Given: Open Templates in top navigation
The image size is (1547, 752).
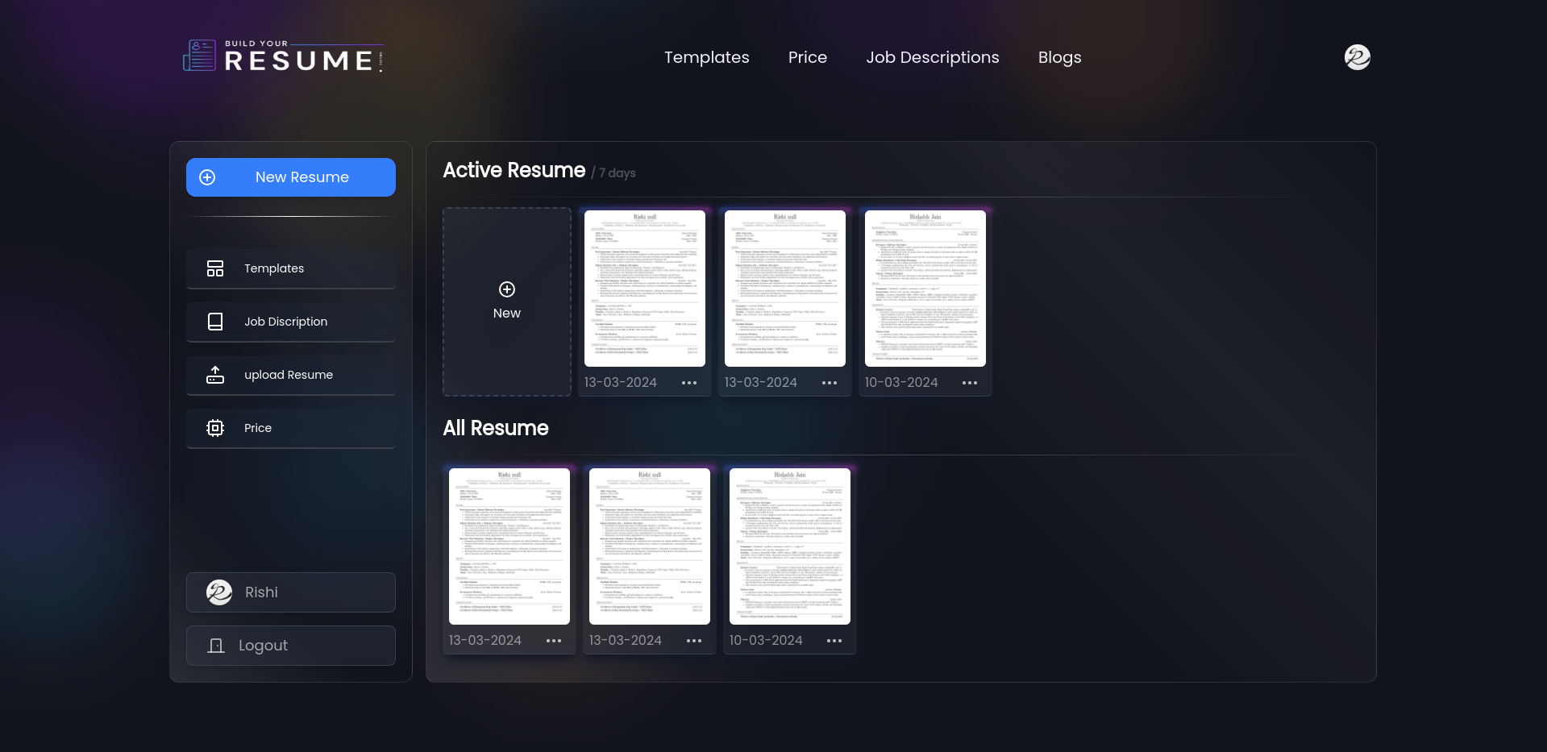Looking at the screenshot, I should coord(707,57).
